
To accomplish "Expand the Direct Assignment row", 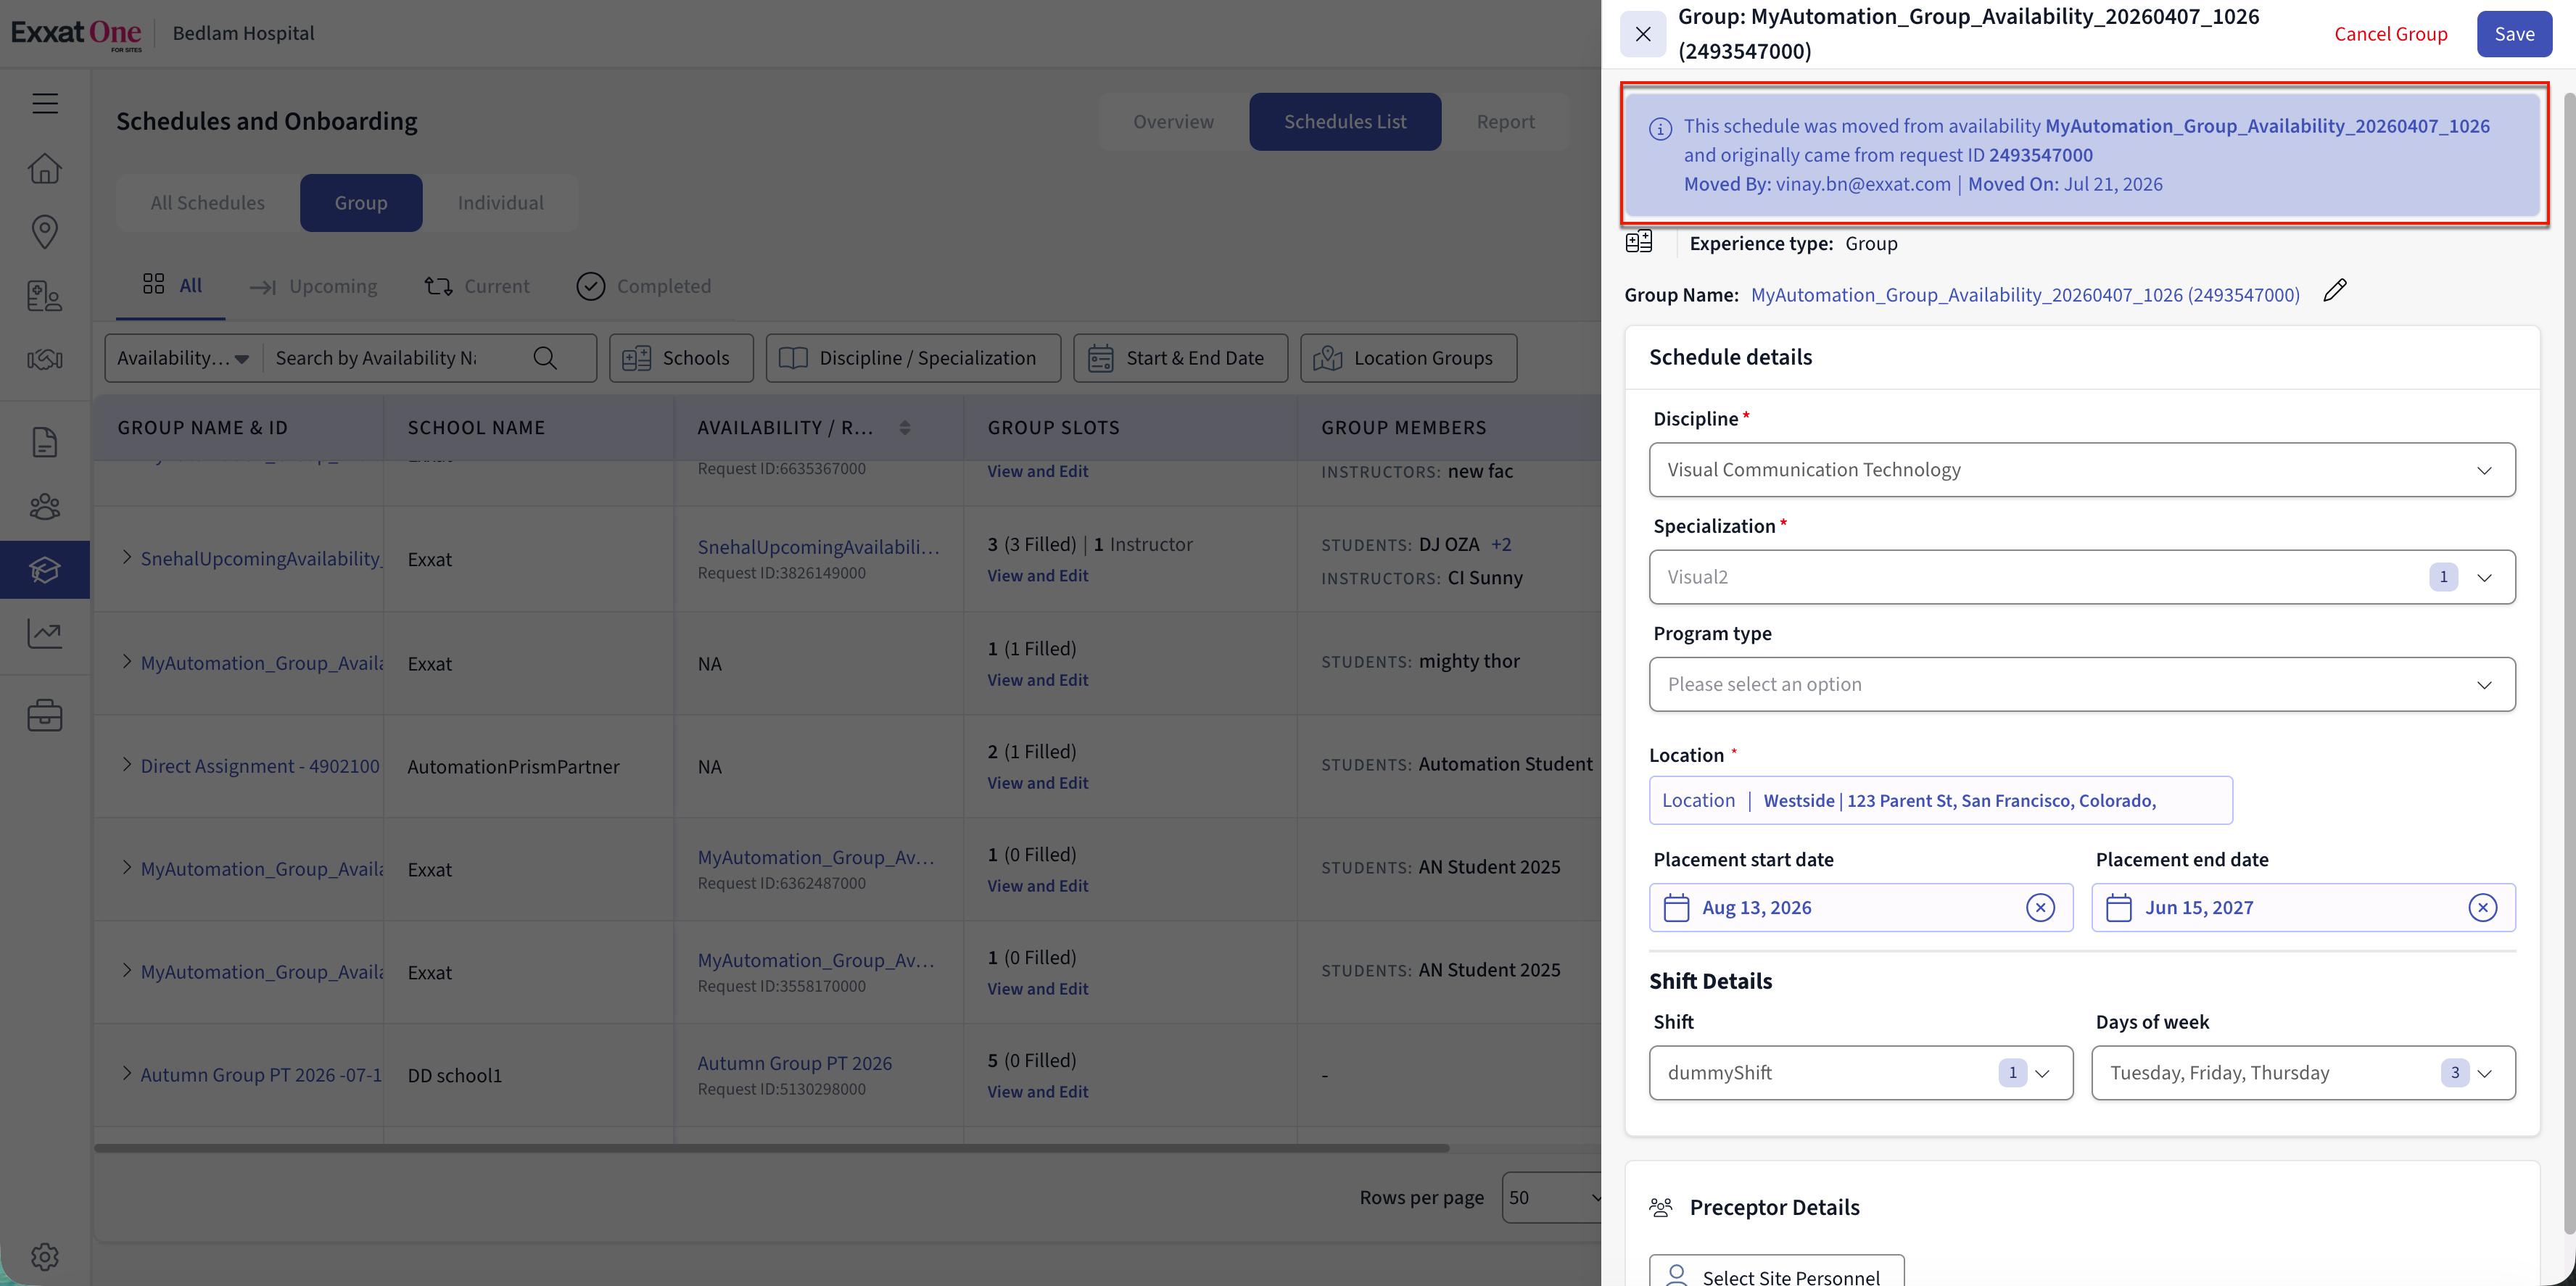I will click(127, 766).
